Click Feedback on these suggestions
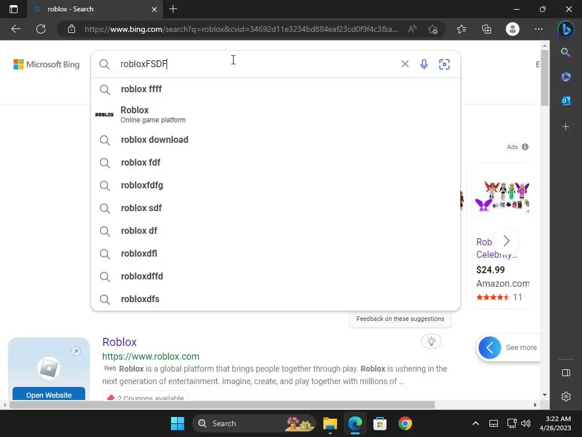Viewport: 582px width, 437px height. click(400, 319)
